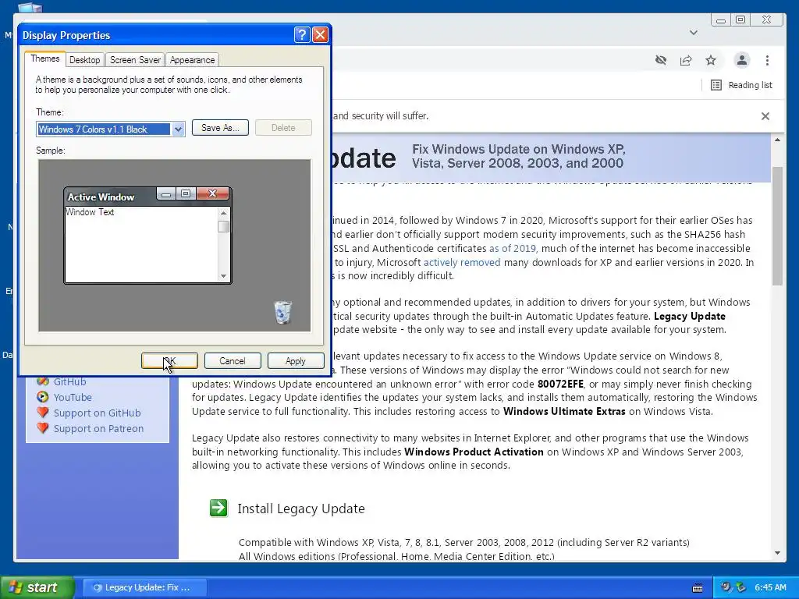Open the Support on Patreon link
This screenshot has width=799, height=599.
pyautogui.click(x=99, y=429)
